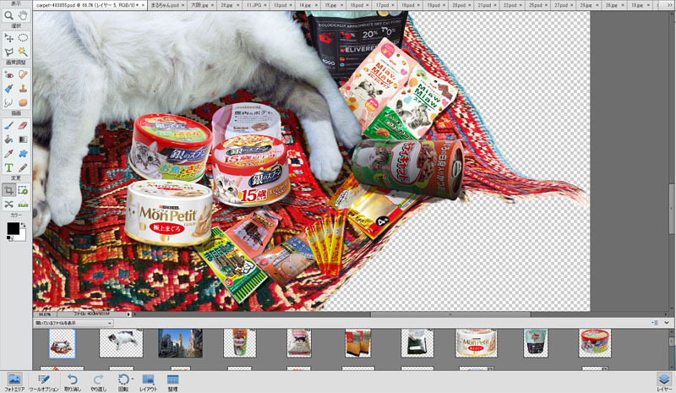Image resolution: width=676 pixels, height=393 pixels.
Task: Select the Zoom magnifier tool
Action: (x=8, y=15)
